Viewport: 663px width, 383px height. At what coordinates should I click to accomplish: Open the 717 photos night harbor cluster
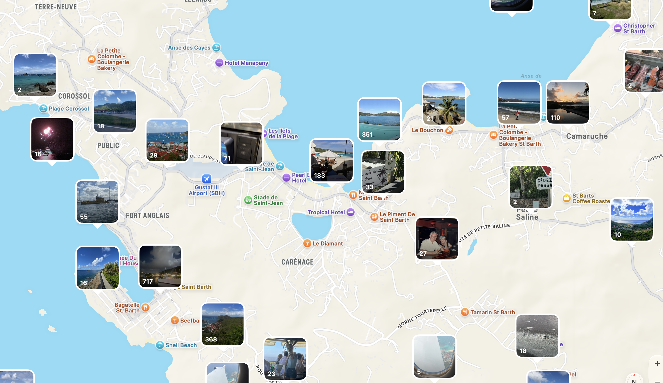pos(160,266)
